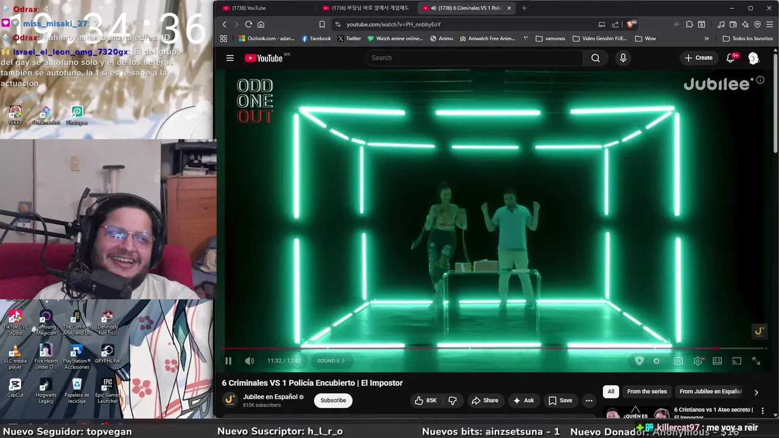The width and height of the screenshot is (779, 438).
Task: Open the Outlook.com bookmark
Action: pos(267,38)
